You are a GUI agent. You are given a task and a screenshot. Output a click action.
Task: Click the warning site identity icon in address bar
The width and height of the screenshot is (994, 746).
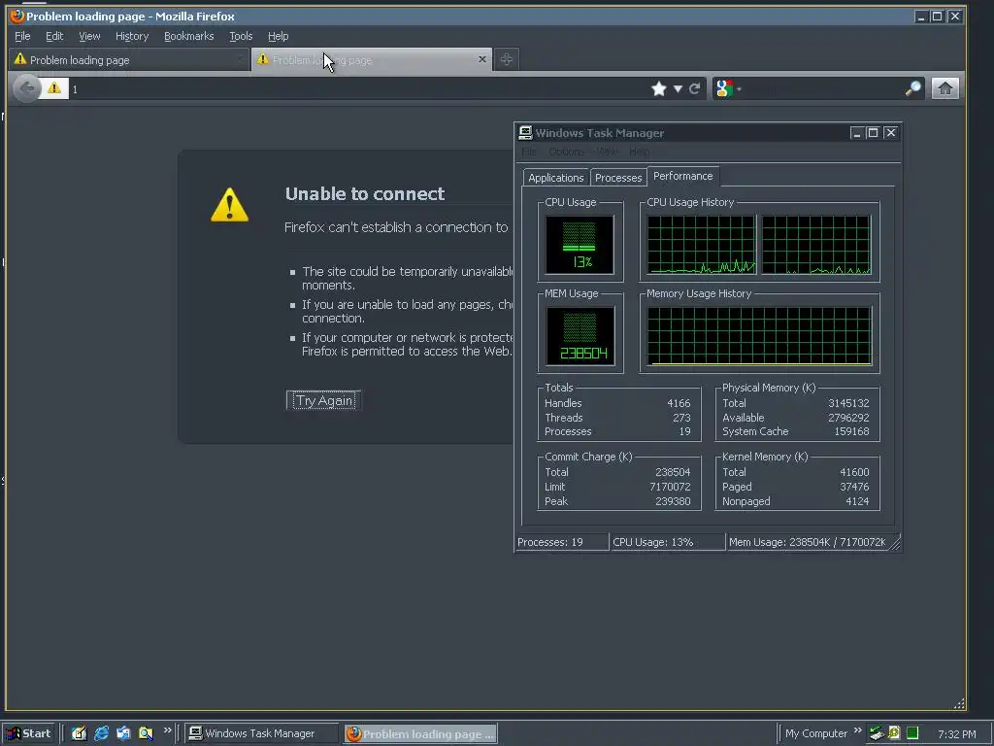54,88
